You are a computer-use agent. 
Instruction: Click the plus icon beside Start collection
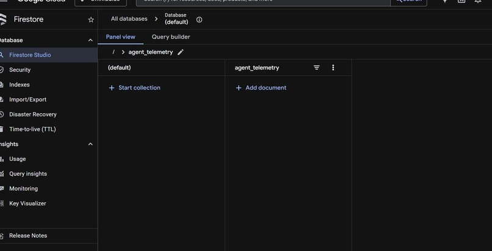[x=111, y=88]
